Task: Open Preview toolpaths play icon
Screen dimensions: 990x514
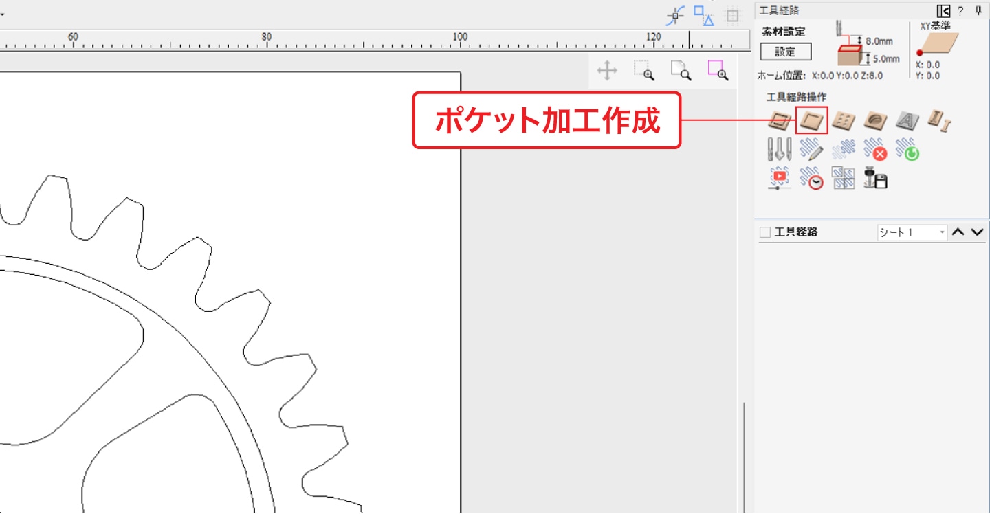Action: [x=780, y=178]
